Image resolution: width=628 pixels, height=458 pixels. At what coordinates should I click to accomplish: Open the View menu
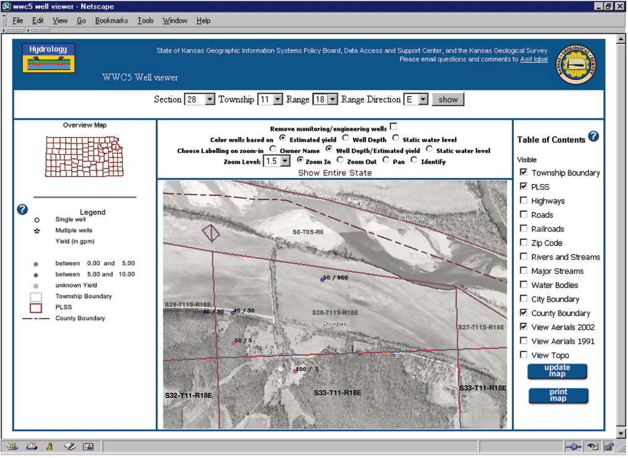(60, 21)
